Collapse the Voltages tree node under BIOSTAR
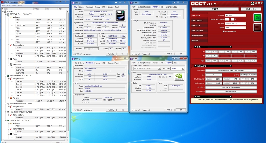This screenshot has width=266, height=143. coord(8,17)
